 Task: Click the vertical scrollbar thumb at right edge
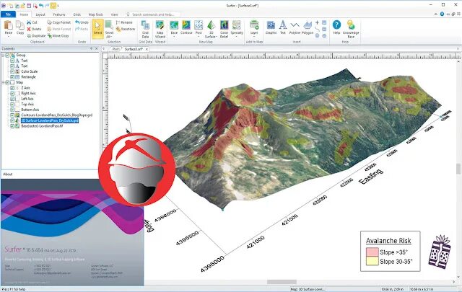coord(459,169)
